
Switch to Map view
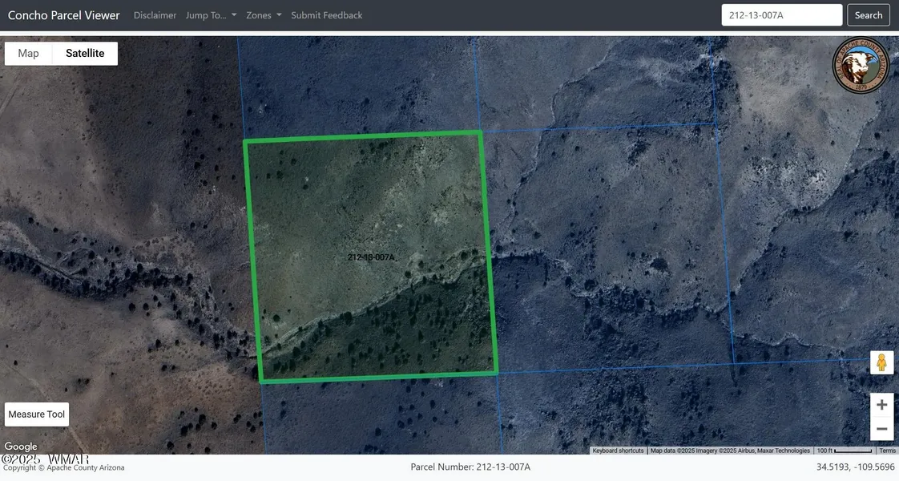point(29,54)
